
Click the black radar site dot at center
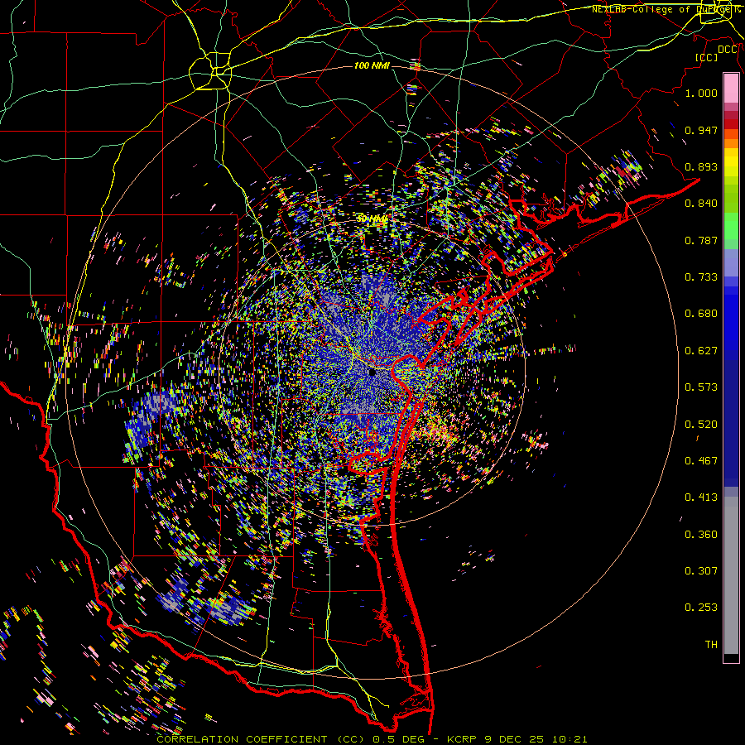[x=372, y=372]
